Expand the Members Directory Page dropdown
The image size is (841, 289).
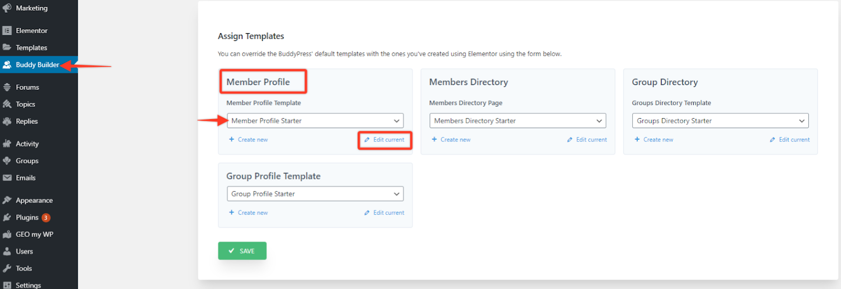pyautogui.click(x=517, y=121)
